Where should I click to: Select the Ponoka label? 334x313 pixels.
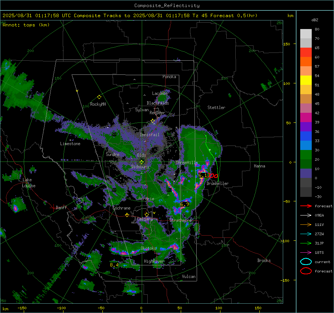169,77
